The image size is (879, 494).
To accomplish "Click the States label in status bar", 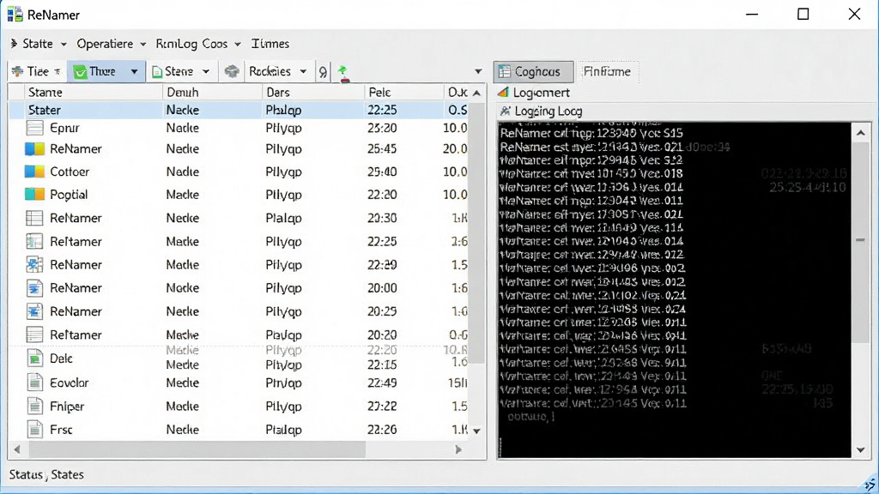I will (67, 475).
